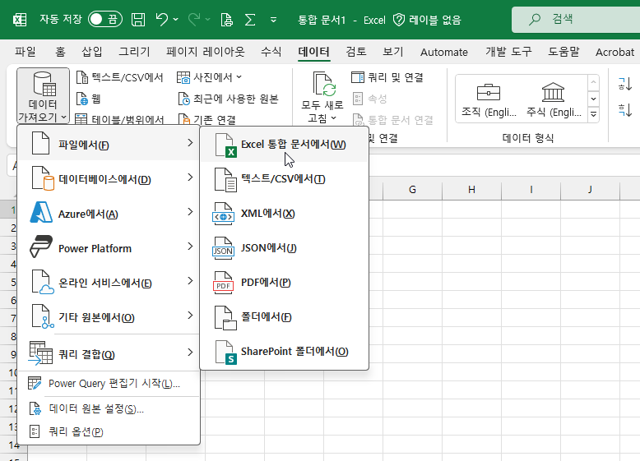
Task: Open the Undo history dropdown arrow
Action: coord(175,19)
